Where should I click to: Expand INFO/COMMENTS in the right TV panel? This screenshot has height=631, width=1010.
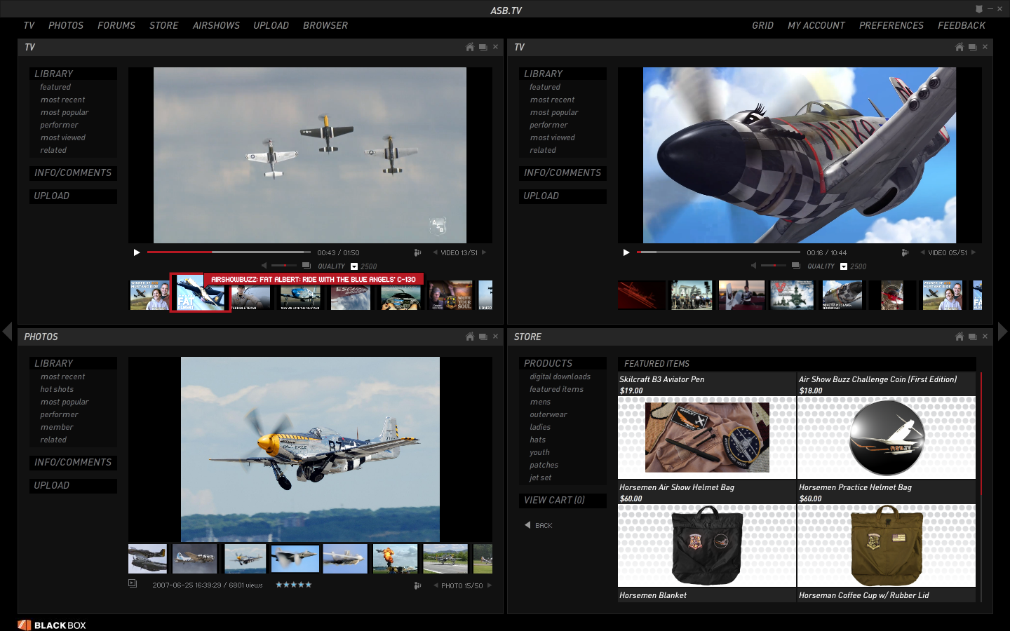pos(563,173)
